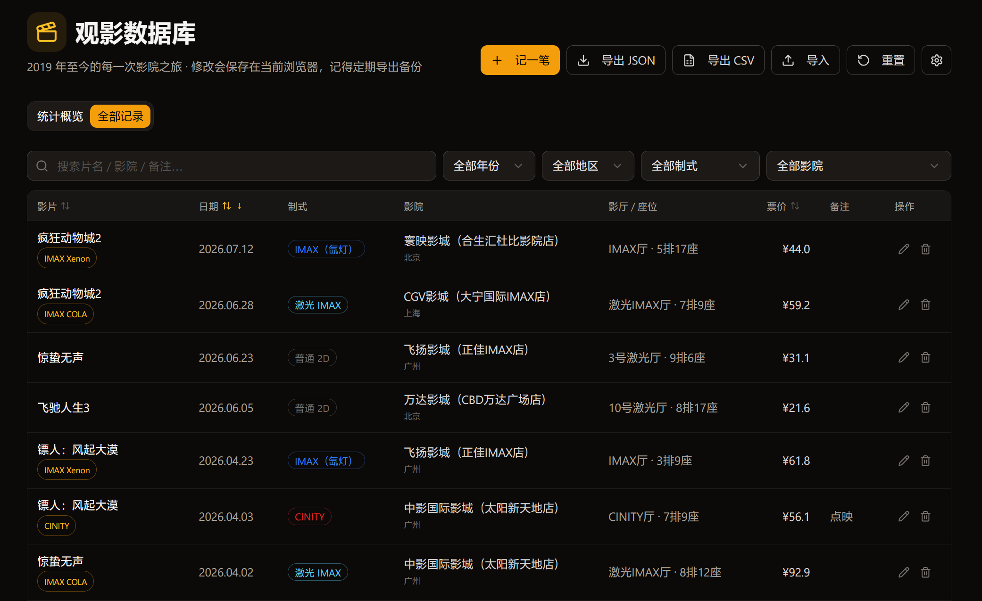Delete the 2026.04.02 惊蛰无声 record
982x601 pixels.
tap(925, 572)
